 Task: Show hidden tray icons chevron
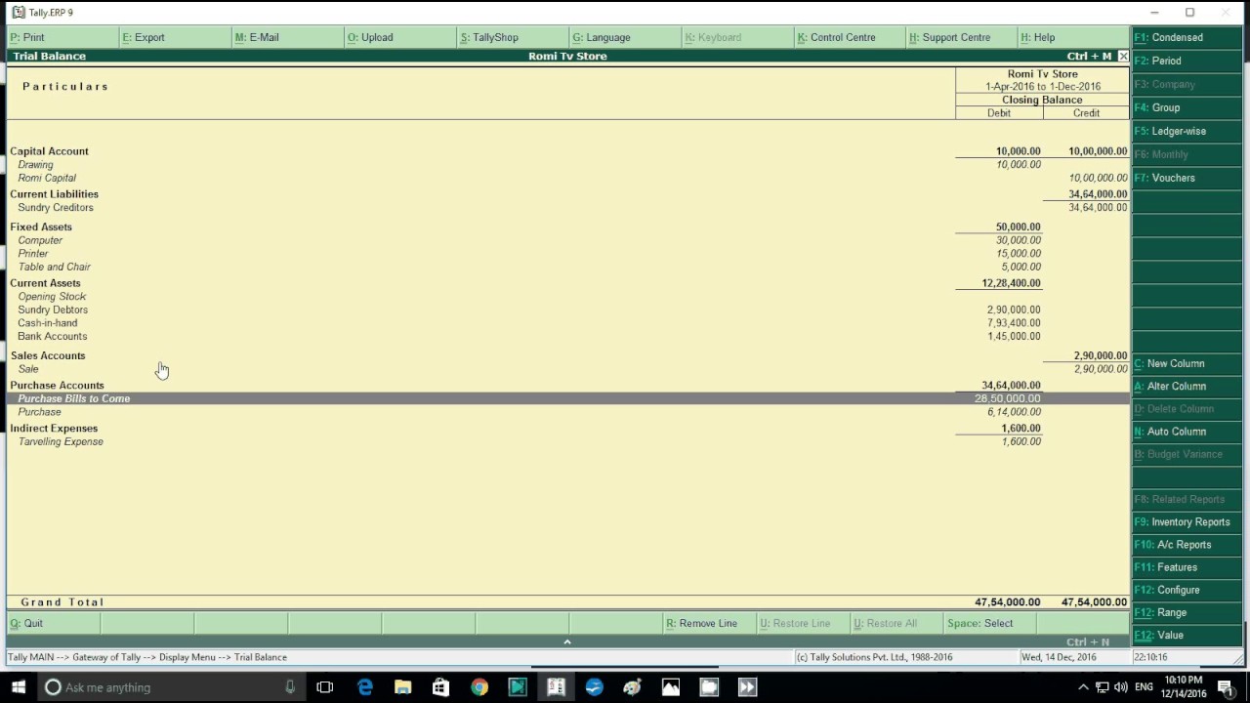coord(1082,687)
